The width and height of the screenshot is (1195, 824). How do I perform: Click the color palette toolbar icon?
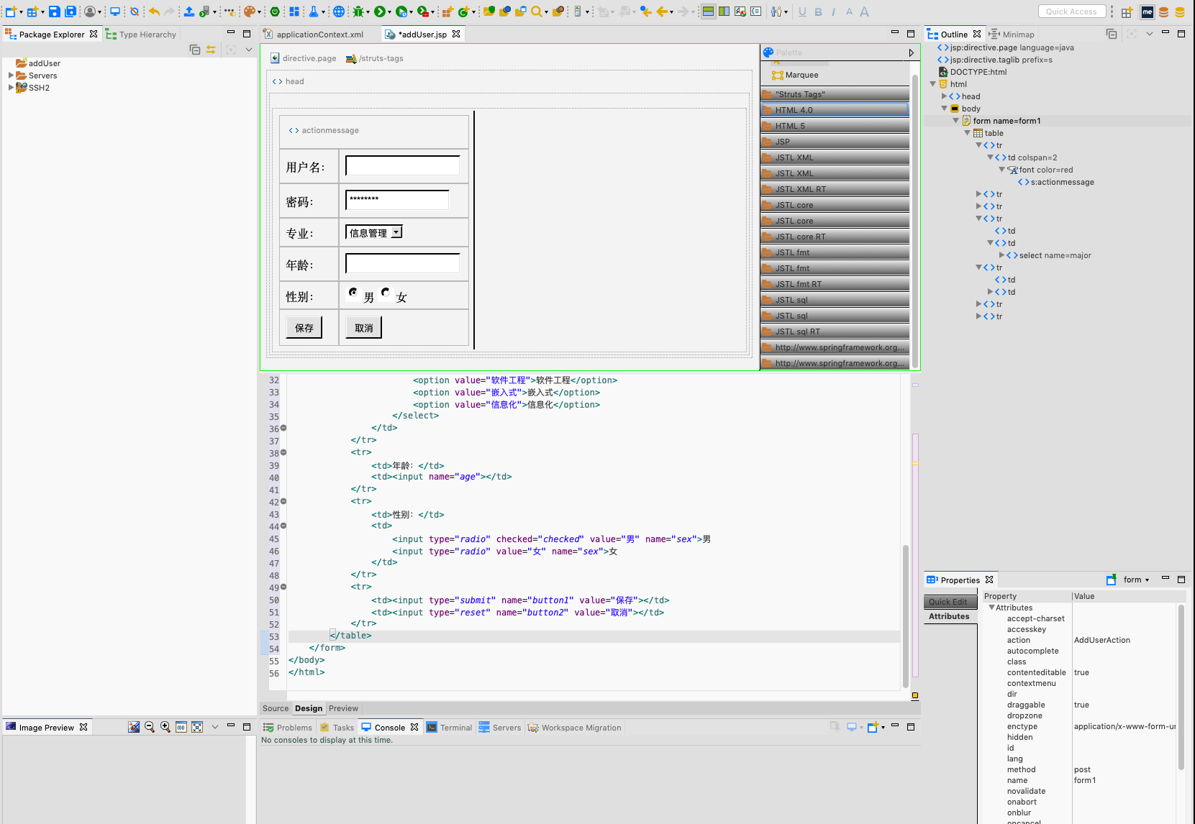click(249, 12)
